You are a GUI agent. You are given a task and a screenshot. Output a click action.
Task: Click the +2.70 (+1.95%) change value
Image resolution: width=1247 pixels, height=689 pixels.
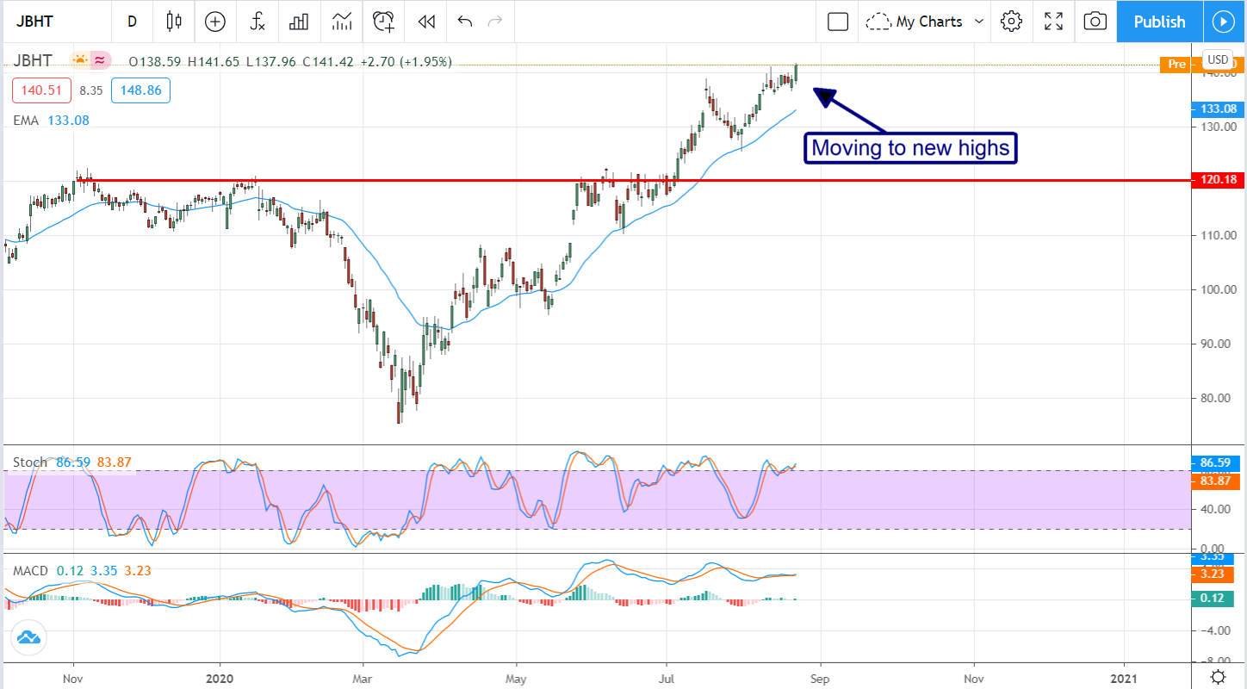(406, 61)
